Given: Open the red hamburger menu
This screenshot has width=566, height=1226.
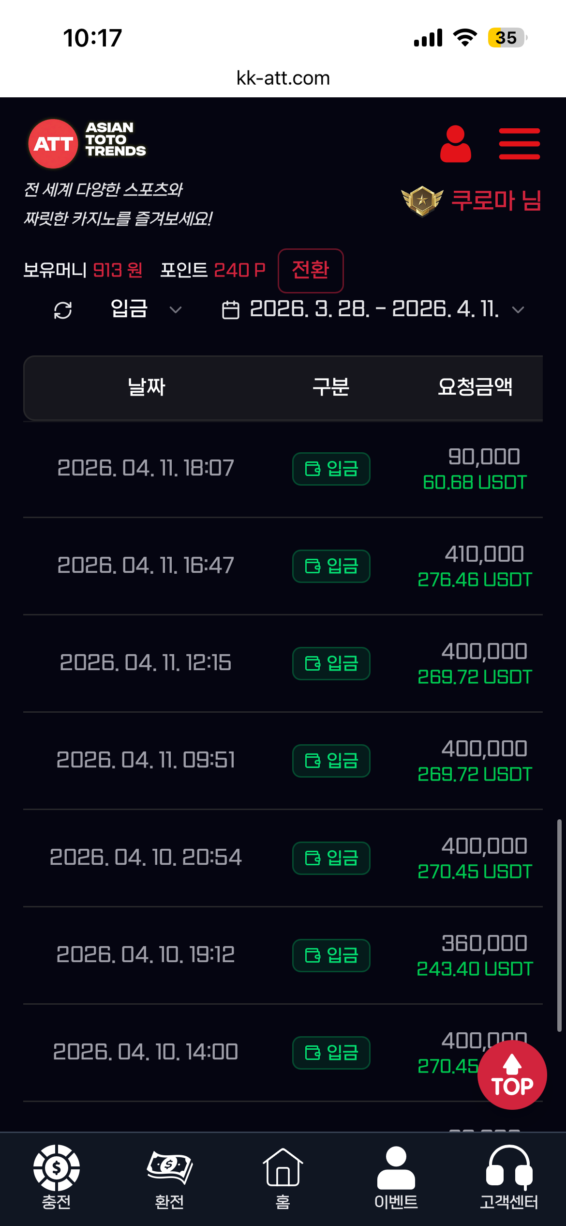Looking at the screenshot, I should point(519,144).
